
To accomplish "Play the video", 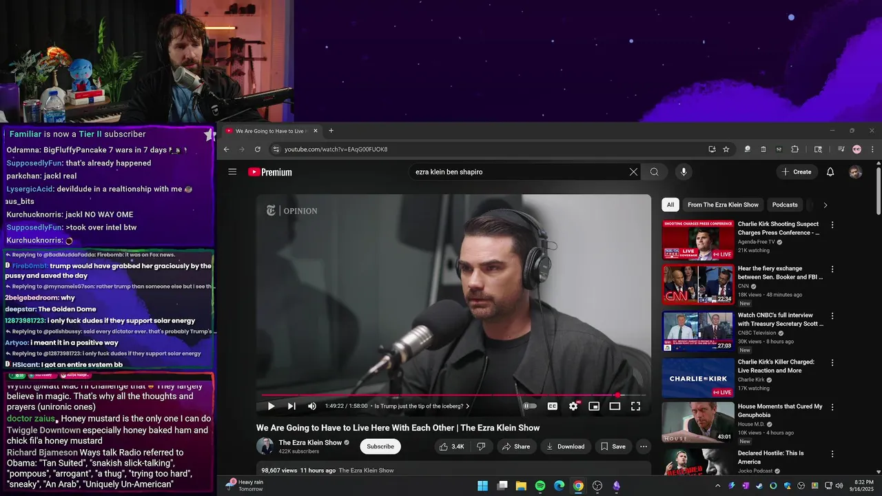I will click(x=271, y=406).
